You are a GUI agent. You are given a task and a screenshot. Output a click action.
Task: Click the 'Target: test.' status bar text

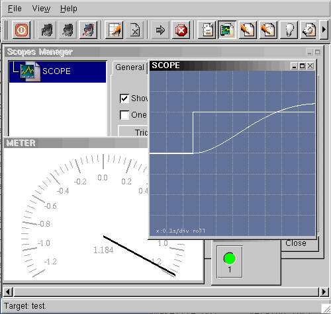coord(25,306)
